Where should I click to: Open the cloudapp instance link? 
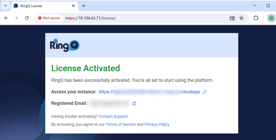[149, 92]
